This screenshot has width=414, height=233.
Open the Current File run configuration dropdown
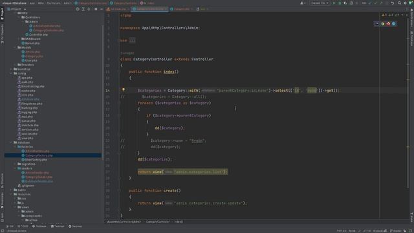point(320,3)
